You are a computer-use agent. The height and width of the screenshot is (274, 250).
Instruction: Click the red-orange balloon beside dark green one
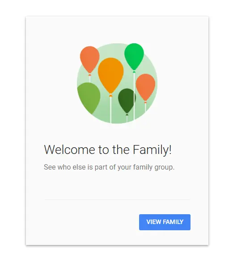point(145,87)
